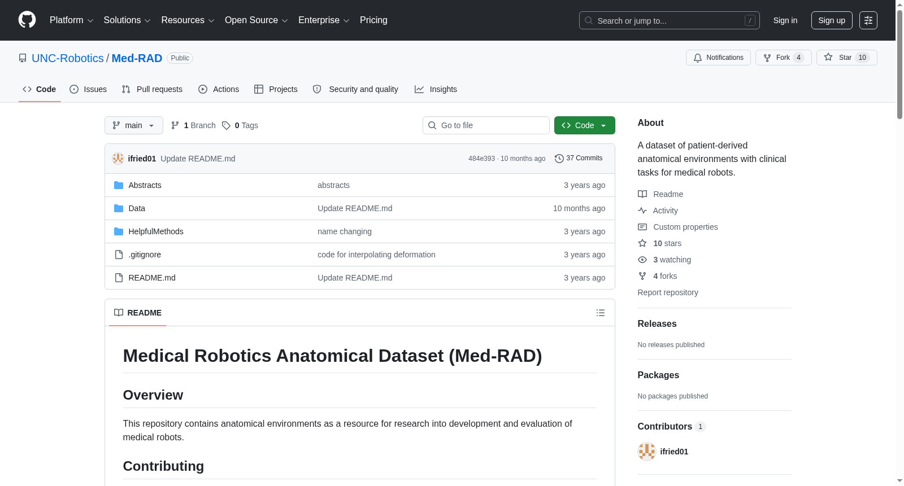This screenshot has height=486, width=904.
Task: Open the Med-RAD repository link
Action: (x=137, y=58)
